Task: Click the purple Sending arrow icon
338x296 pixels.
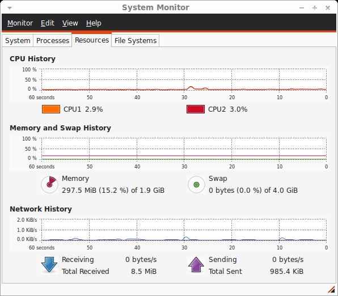Action: [196, 264]
